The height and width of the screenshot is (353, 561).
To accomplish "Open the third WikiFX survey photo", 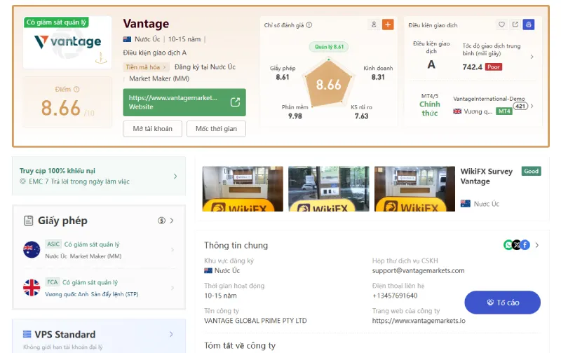I will coord(414,188).
